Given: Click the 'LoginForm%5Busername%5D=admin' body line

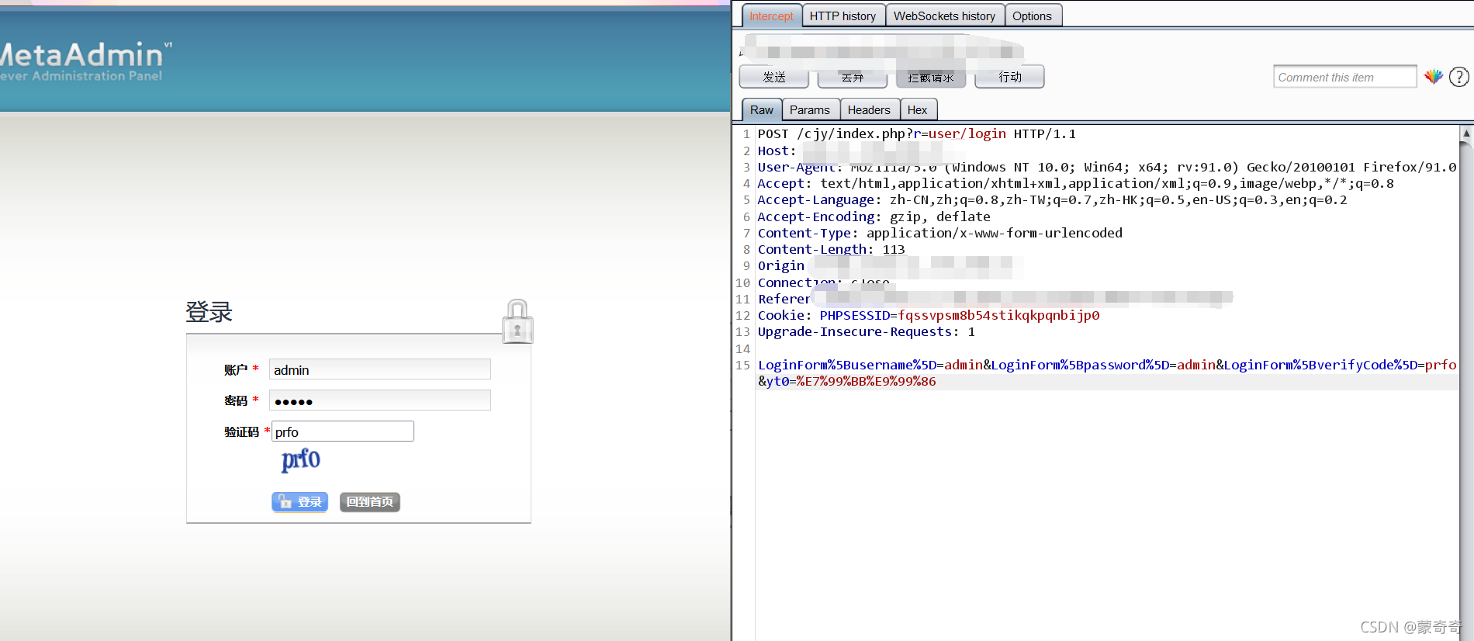Looking at the screenshot, I should [x=1107, y=365].
